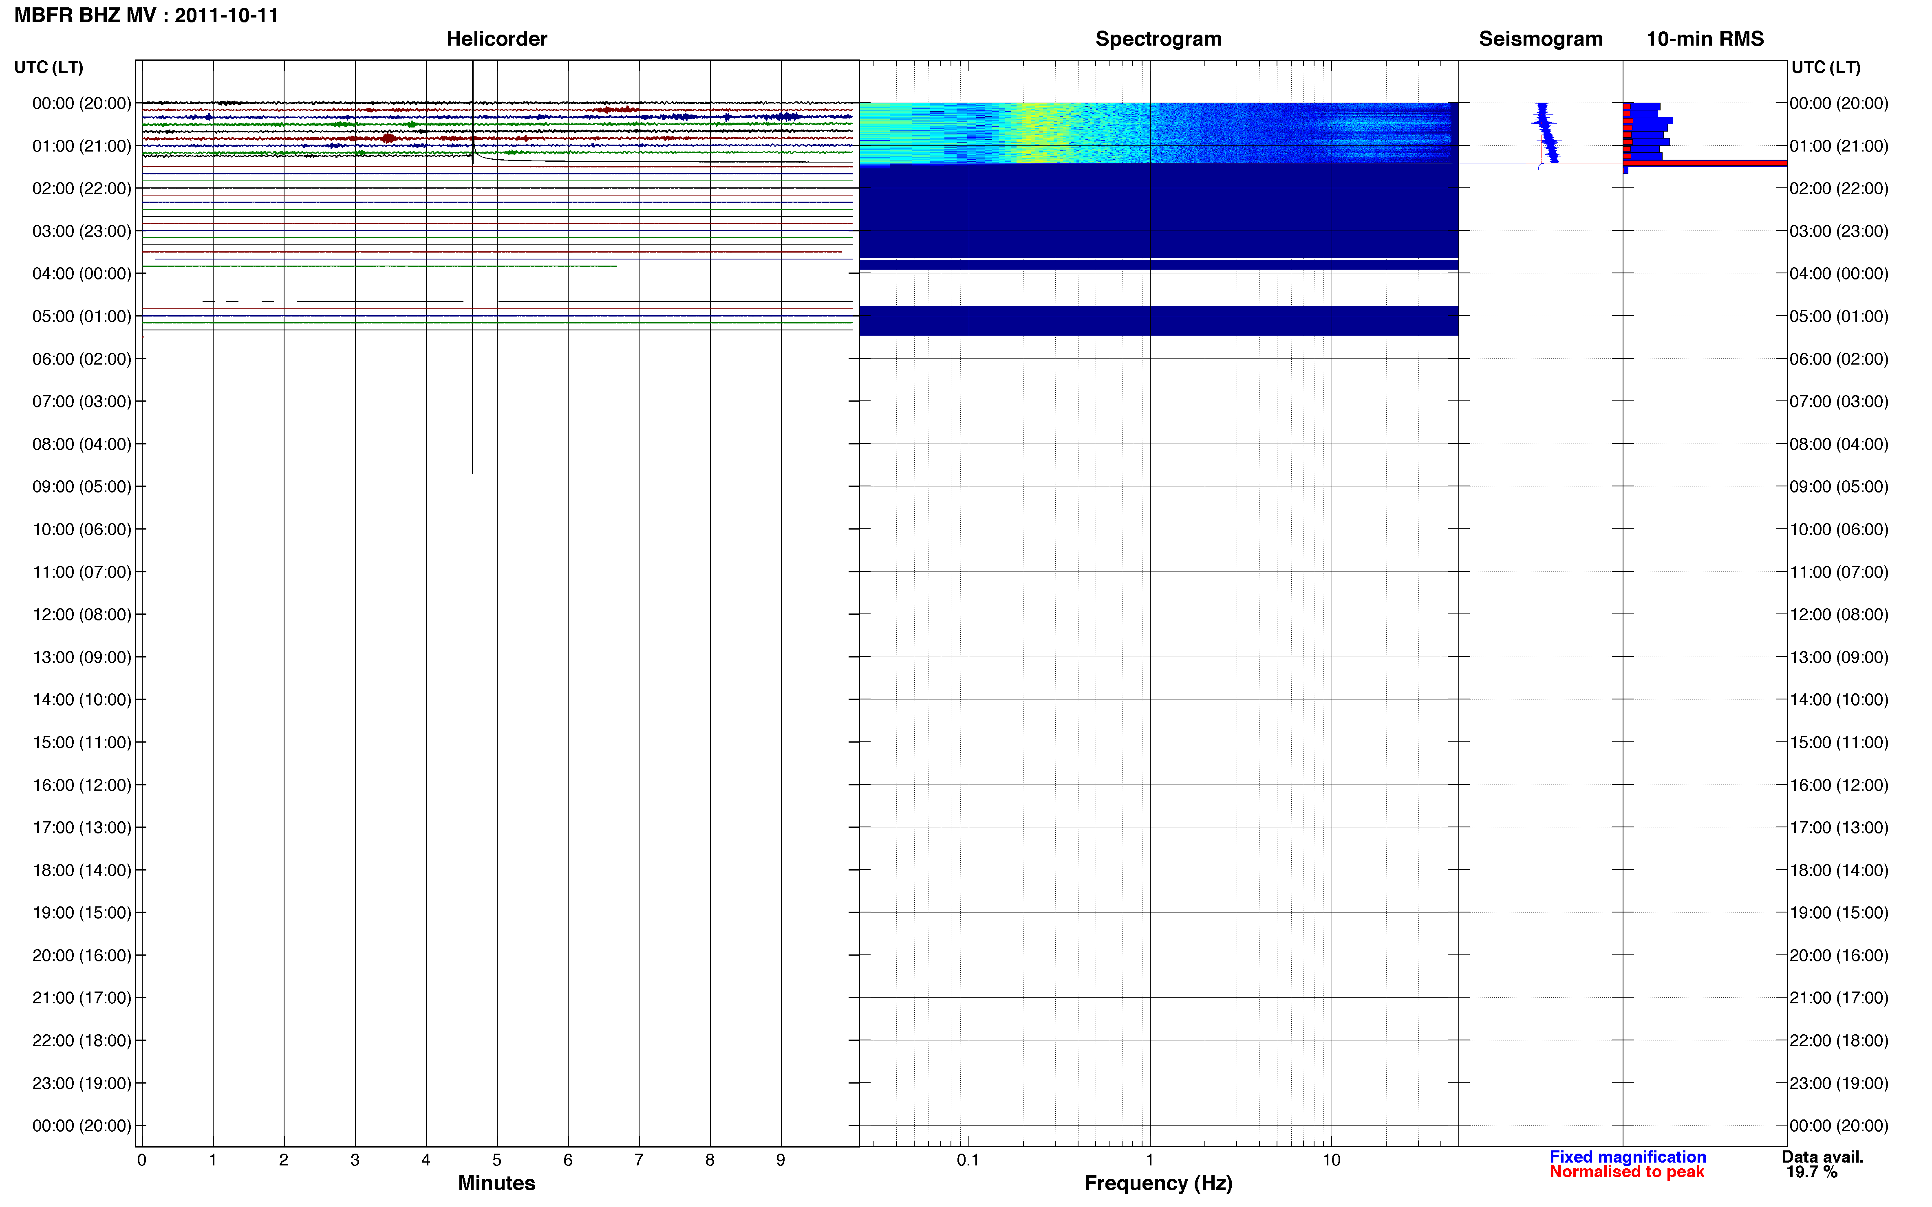Image resolution: width=1932 pixels, height=1207 pixels.
Task: Click the blue Fixed magnification legend text
Action: pos(1628,1157)
